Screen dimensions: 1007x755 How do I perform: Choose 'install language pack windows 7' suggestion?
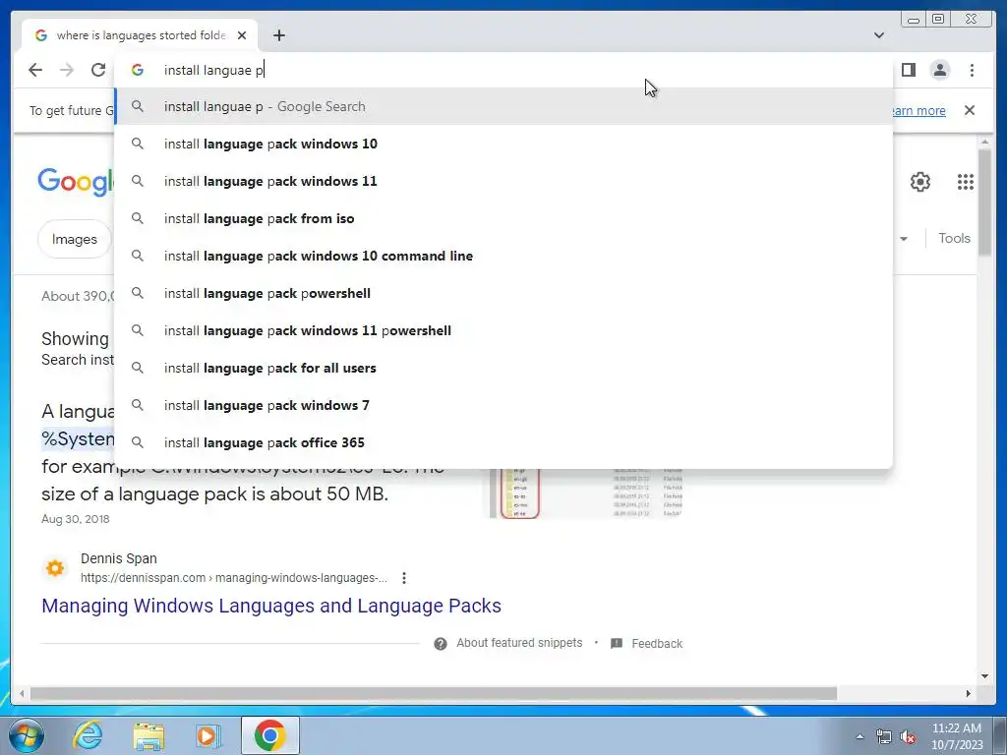(503, 405)
